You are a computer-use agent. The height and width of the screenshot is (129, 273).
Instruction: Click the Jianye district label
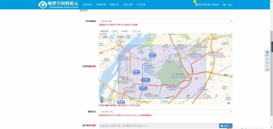pyautogui.click(x=121, y=102)
